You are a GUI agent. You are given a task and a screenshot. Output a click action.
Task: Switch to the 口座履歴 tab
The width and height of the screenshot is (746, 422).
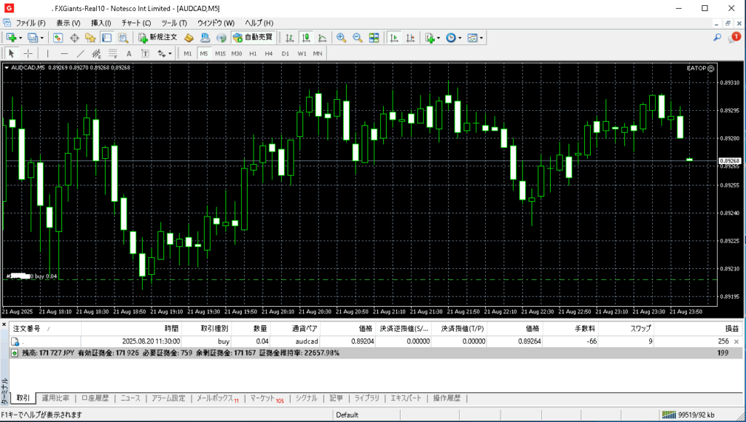(x=95, y=398)
